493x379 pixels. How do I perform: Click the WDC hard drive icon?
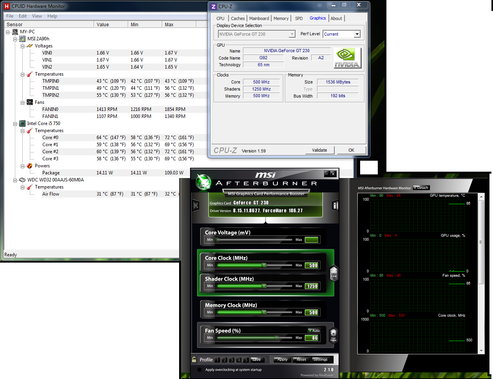pos(23,180)
